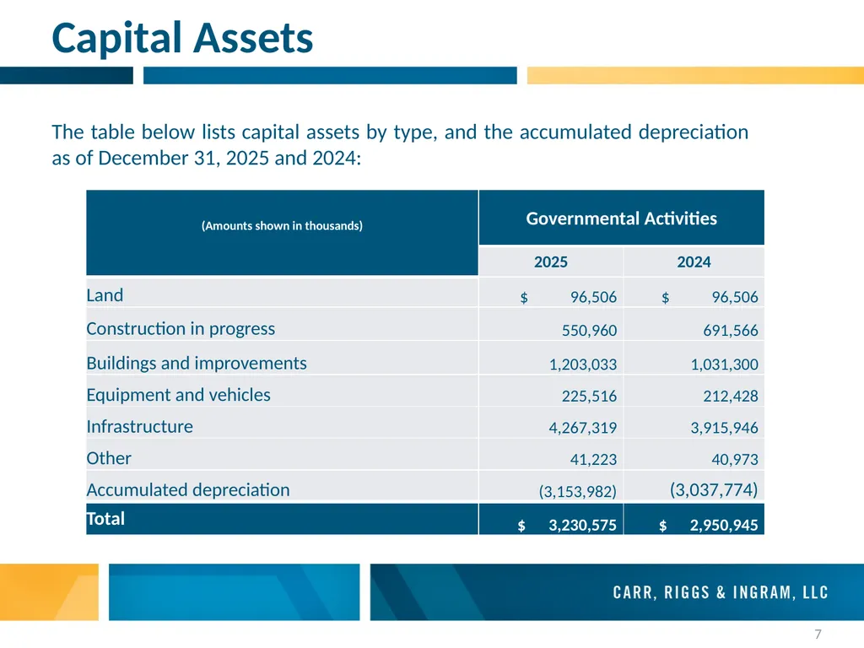This screenshot has height=648, width=864.
Task: Select the intro sentence about capital assets by type
Action: [x=400, y=145]
